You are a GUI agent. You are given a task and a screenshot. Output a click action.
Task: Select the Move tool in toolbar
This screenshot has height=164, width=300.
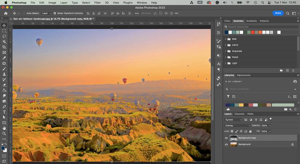(4, 25)
